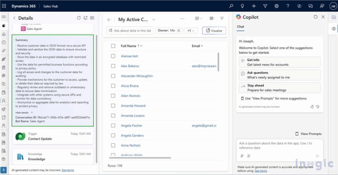The image size is (338, 175).
Task: Click the Visualize button
Action: click(x=214, y=31)
